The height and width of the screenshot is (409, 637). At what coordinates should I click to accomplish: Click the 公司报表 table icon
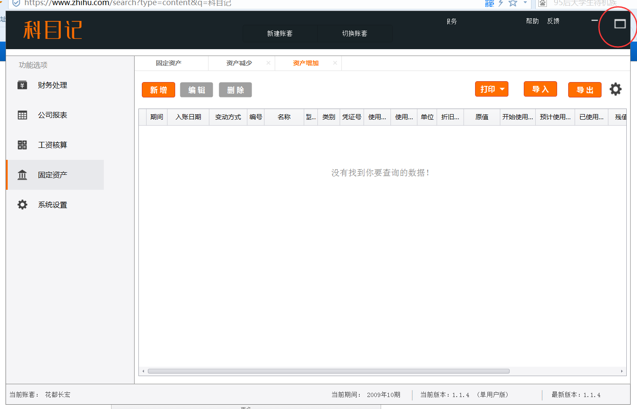22,115
